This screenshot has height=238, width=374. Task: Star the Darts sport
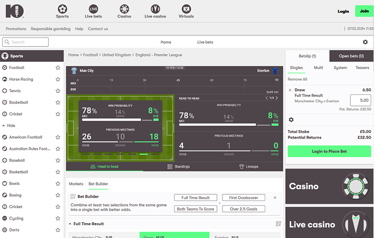pos(58,230)
